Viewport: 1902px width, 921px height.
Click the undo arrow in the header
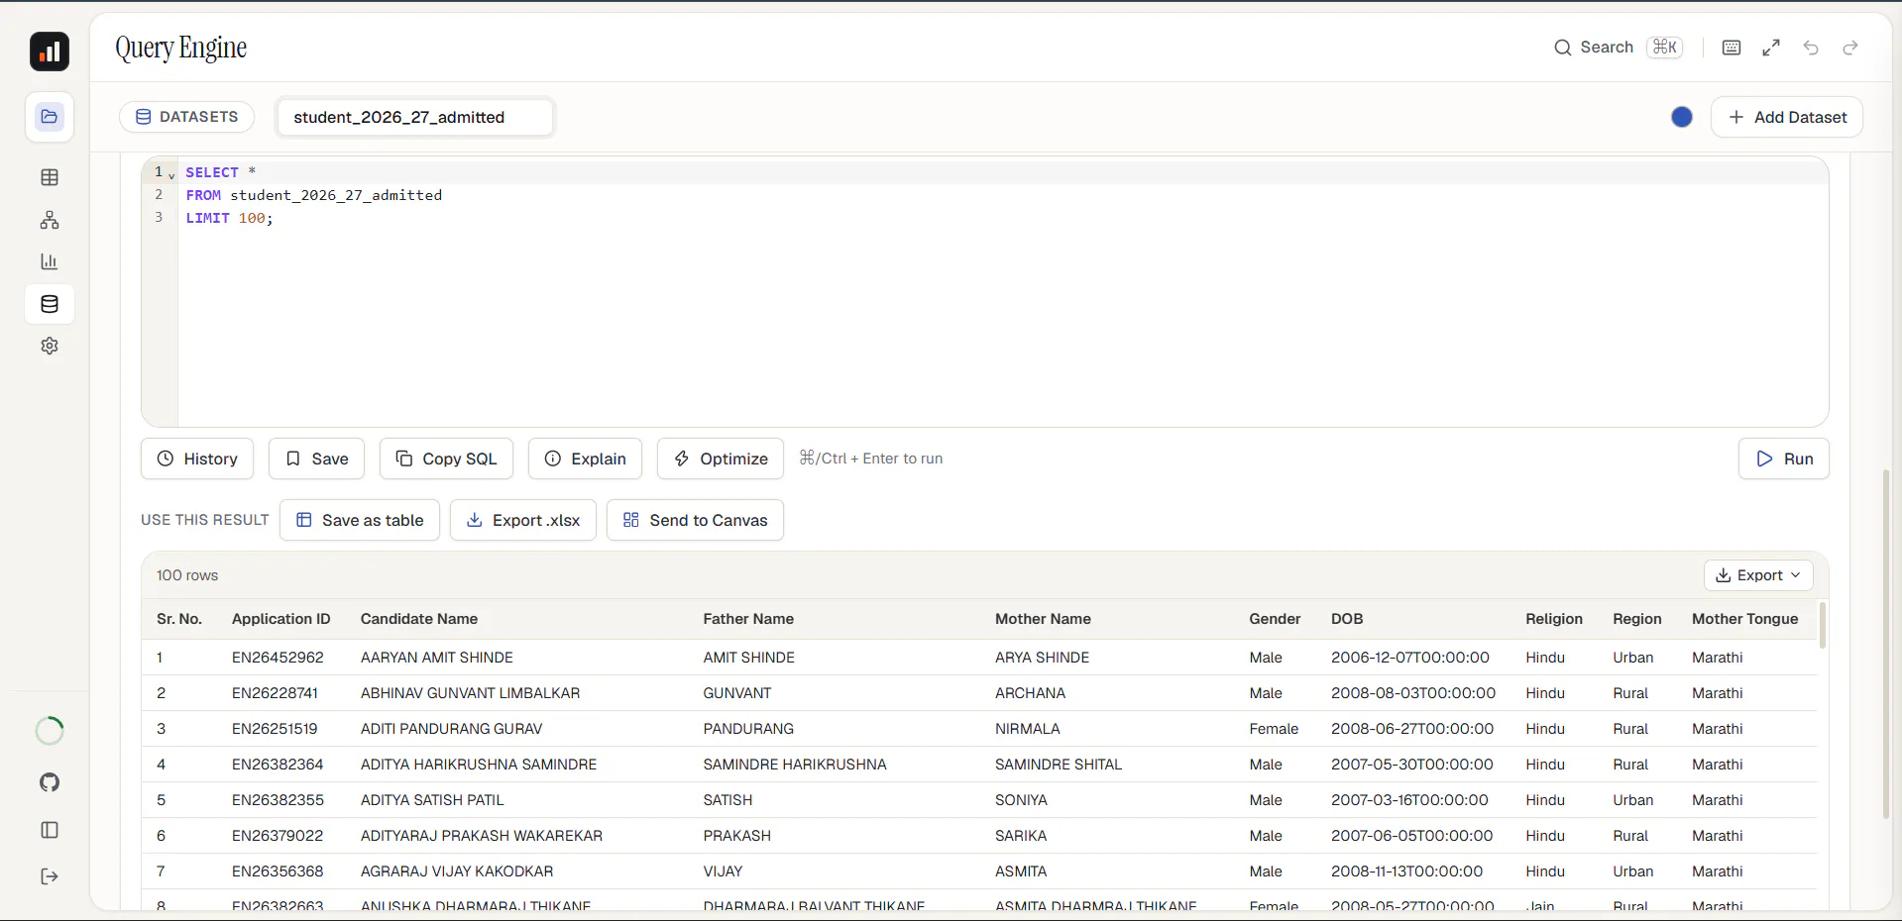[1811, 48]
